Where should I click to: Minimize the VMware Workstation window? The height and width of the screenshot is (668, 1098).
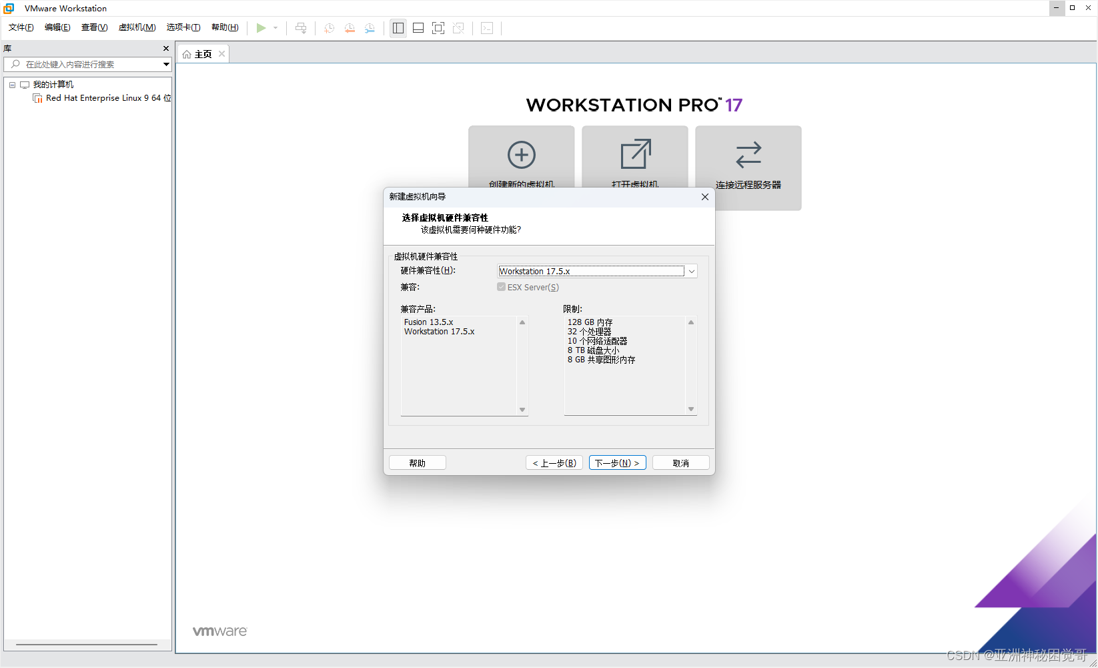tap(1057, 8)
